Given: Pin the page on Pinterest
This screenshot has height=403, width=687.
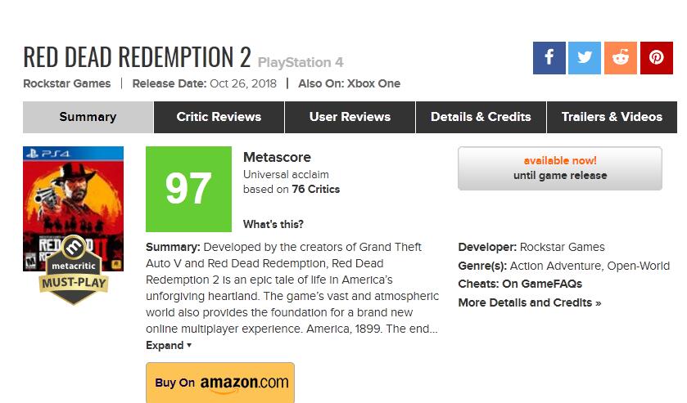Looking at the screenshot, I should [657, 58].
